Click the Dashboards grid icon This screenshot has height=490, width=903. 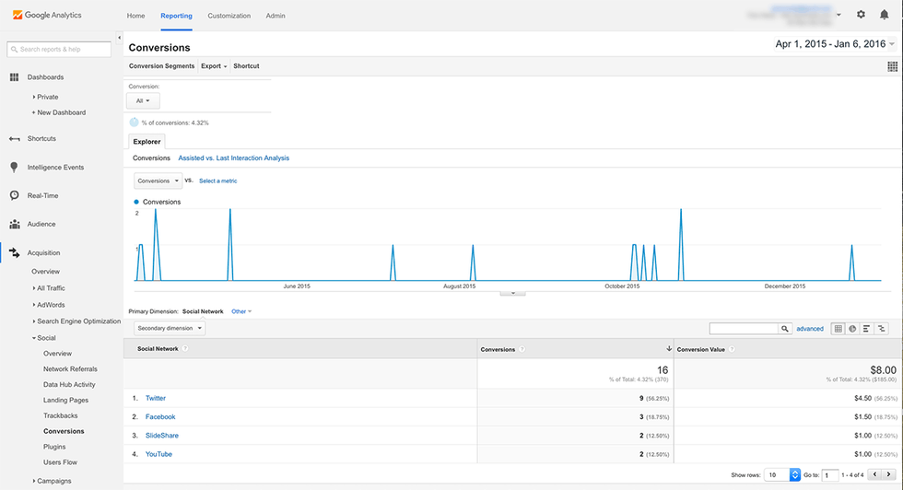coord(15,77)
